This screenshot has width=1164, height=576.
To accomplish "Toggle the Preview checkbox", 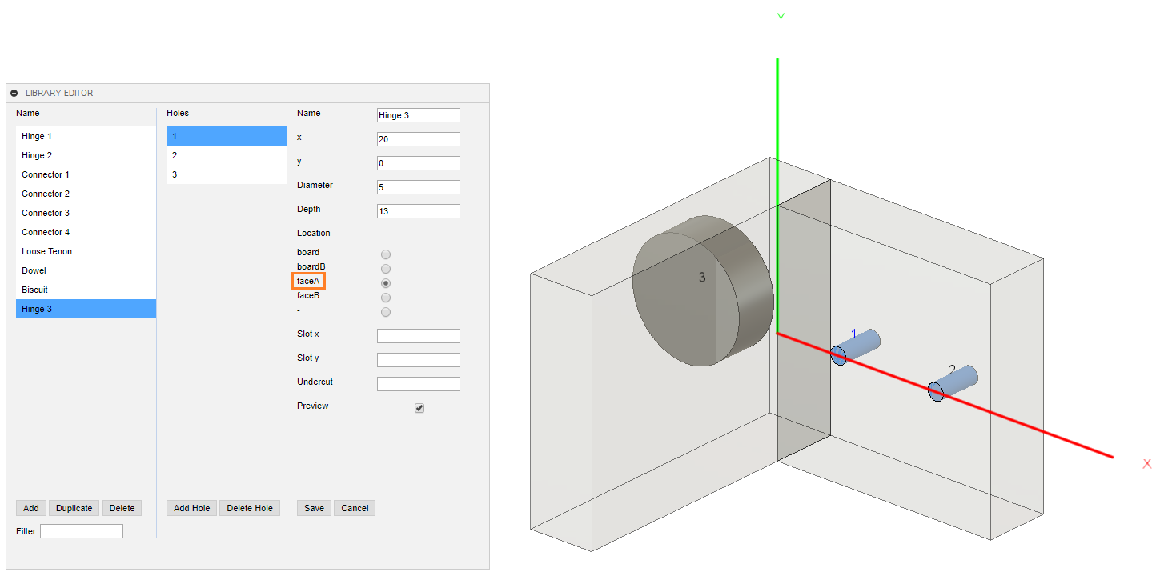I will [419, 408].
